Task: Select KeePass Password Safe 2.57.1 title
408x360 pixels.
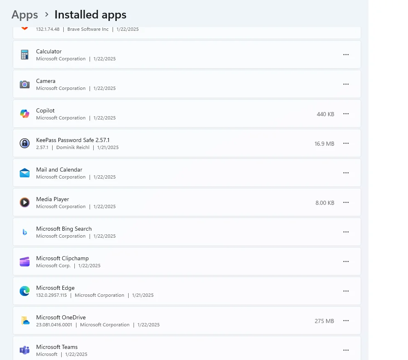Action: pyautogui.click(x=73, y=140)
